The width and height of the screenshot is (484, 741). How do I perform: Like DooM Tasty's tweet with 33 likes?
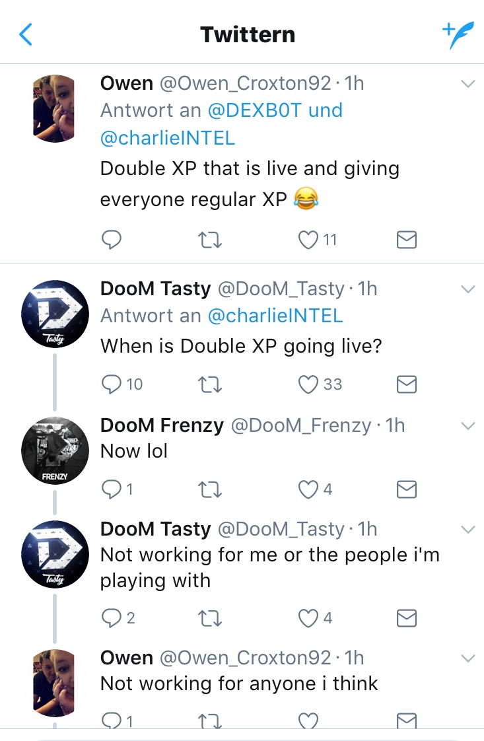tap(308, 384)
